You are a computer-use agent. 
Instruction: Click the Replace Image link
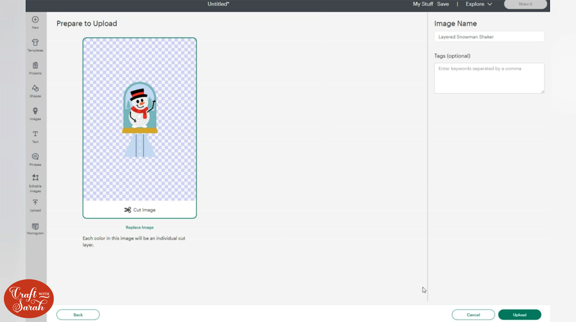click(140, 227)
